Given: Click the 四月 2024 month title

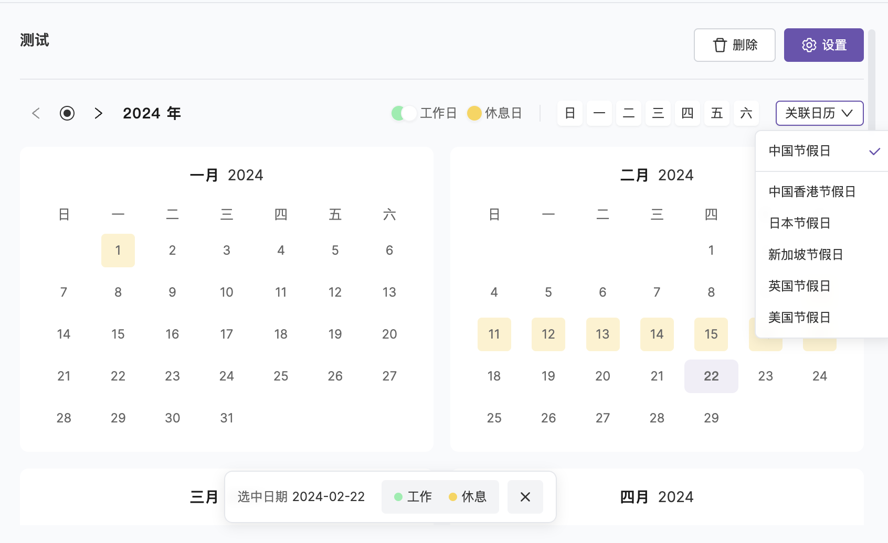Looking at the screenshot, I should pyautogui.click(x=657, y=497).
